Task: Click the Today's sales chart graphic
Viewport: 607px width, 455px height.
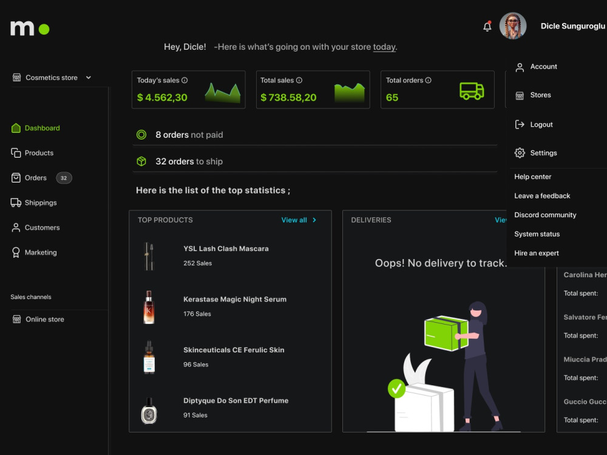Action: (x=223, y=93)
